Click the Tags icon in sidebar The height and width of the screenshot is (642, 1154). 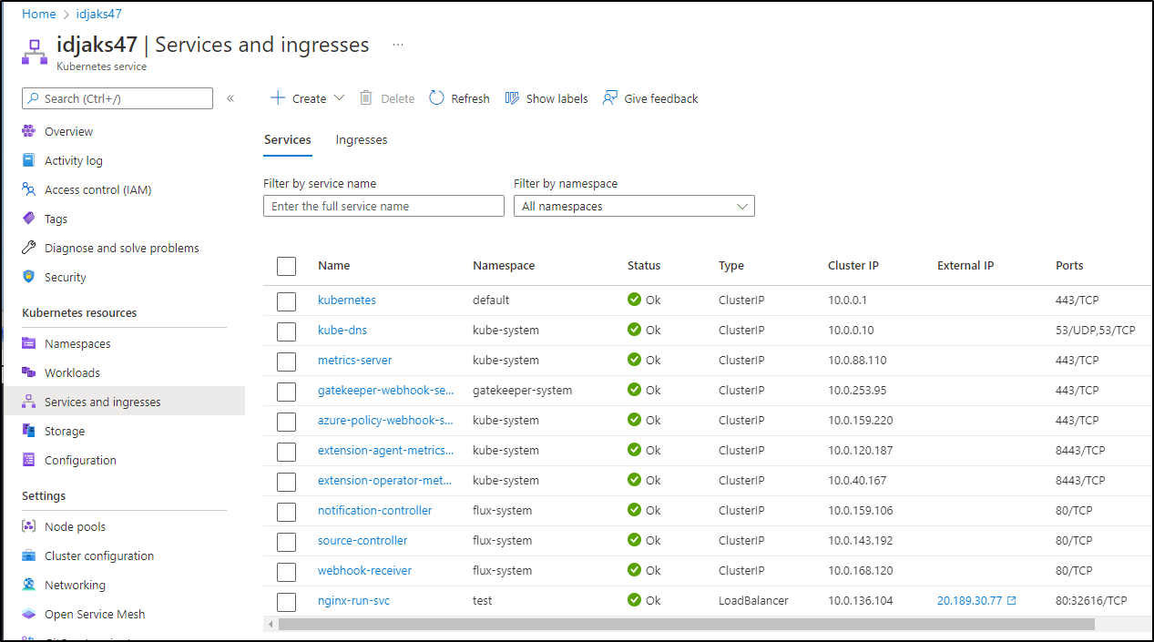point(29,219)
